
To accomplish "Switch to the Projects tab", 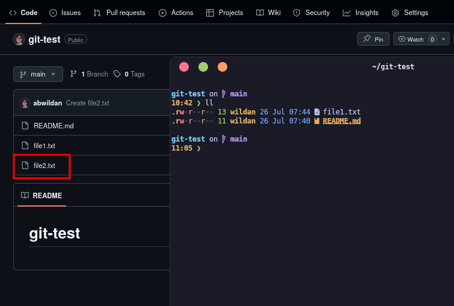I will coord(225,13).
